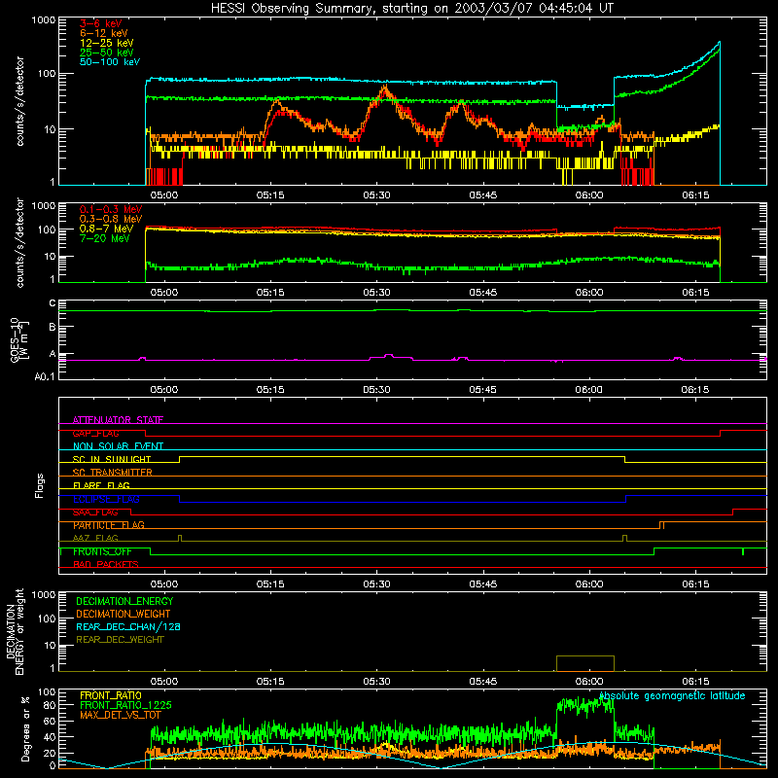Click the A0.1 label on GOES axis
This screenshot has width=778, height=778.
click(x=45, y=376)
